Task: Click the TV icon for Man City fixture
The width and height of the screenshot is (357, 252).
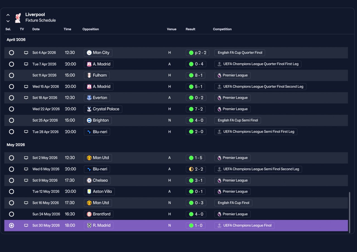Action: coord(26,53)
